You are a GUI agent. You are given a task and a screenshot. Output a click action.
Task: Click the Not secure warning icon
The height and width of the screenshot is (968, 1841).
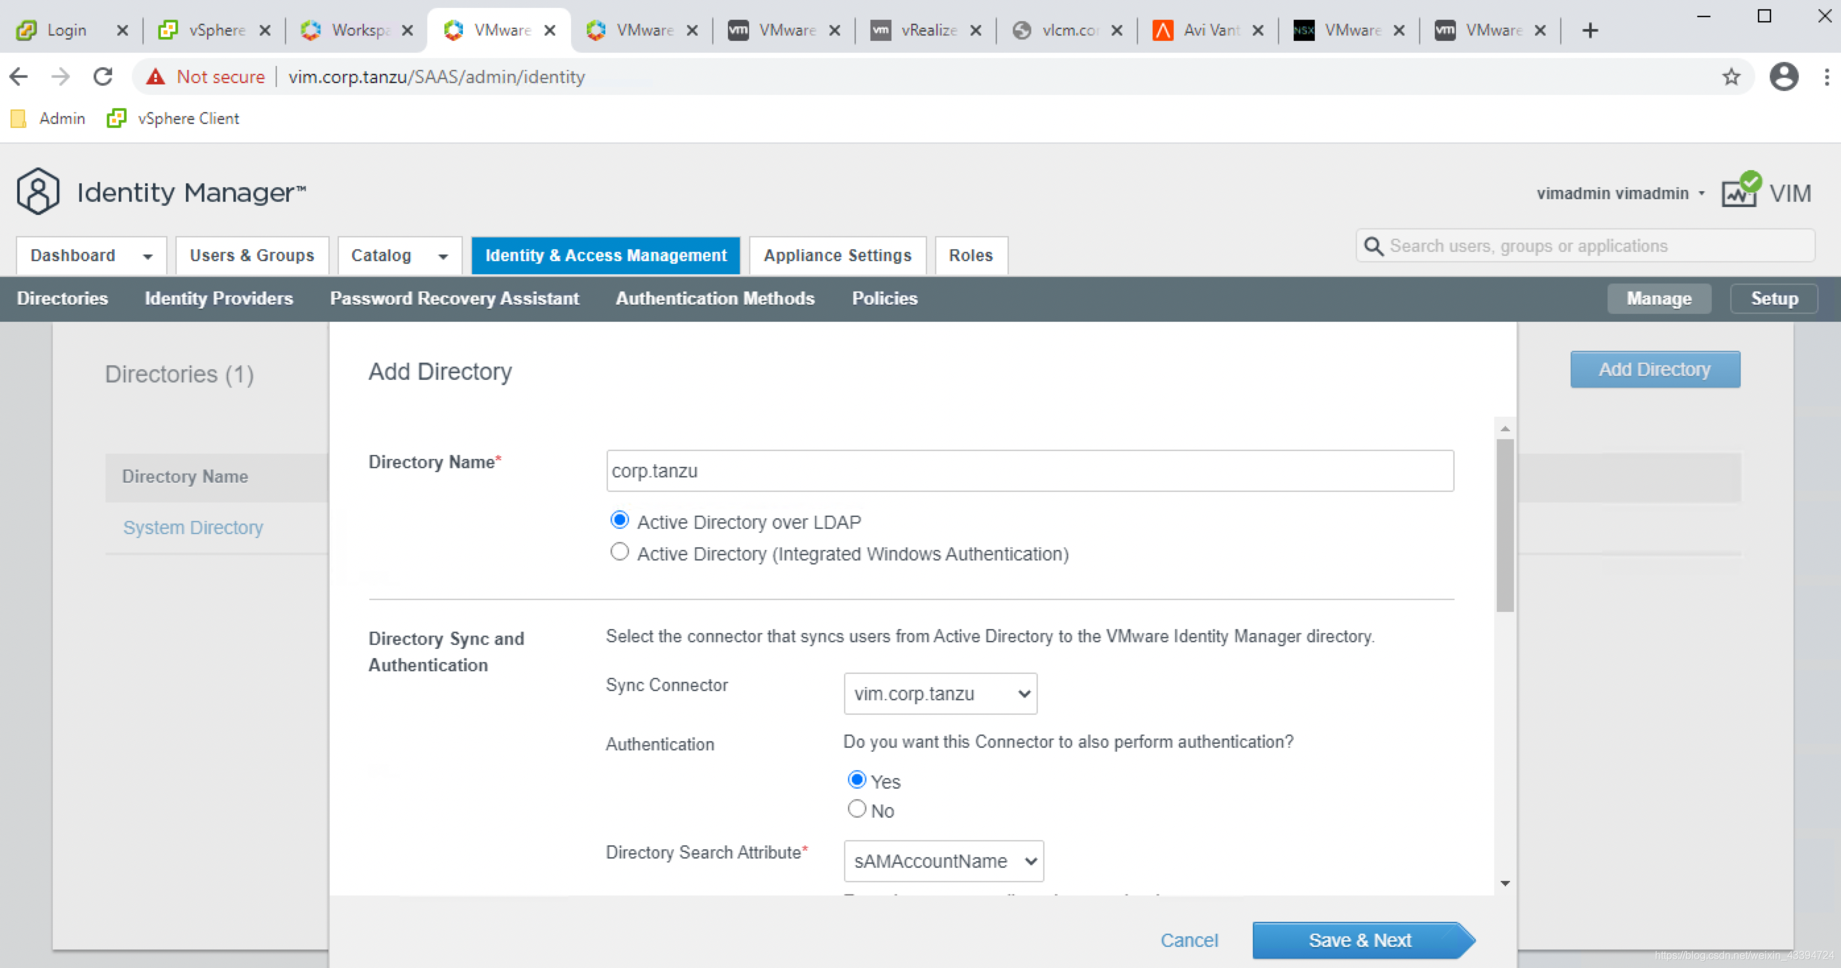pyautogui.click(x=155, y=76)
